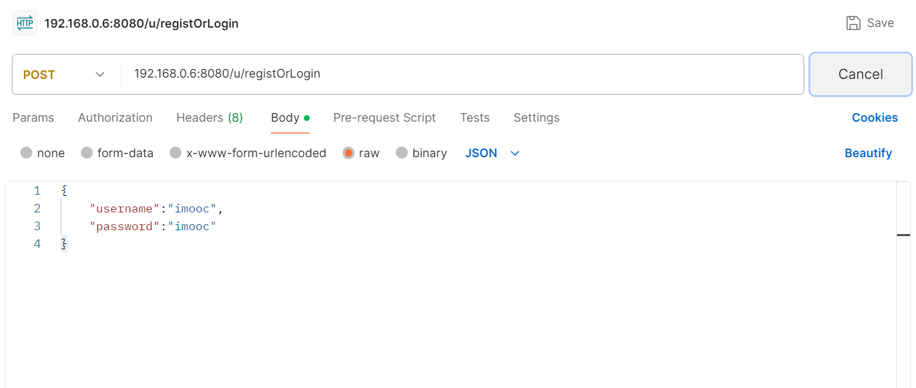The width and height of the screenshot is (916, 388).
Task: Switch to the Settings tab
Action: click(x=537, y=118)
